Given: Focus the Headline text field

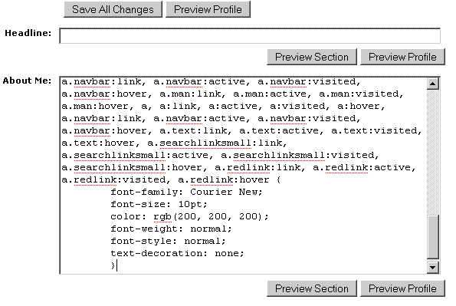Looking at the screenshot, I should (250, 36).
